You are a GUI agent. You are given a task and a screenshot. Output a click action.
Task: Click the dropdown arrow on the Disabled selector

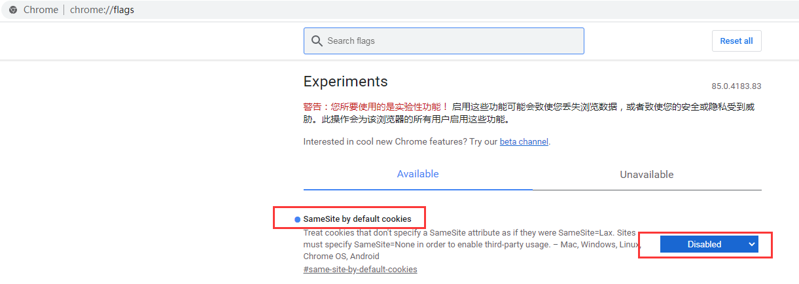(752, 244)
